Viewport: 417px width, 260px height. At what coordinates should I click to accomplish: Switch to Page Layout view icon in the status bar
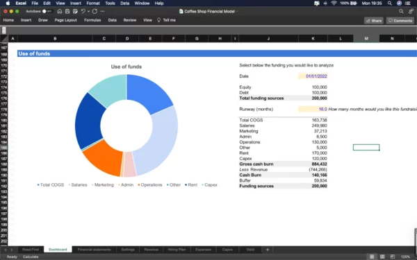click(x=382, y=257)
